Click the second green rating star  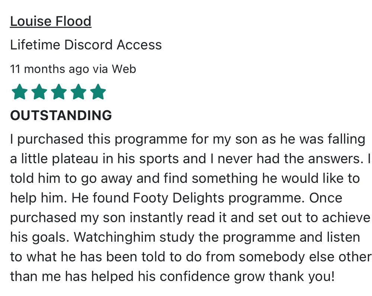click(x=39, y=92)
